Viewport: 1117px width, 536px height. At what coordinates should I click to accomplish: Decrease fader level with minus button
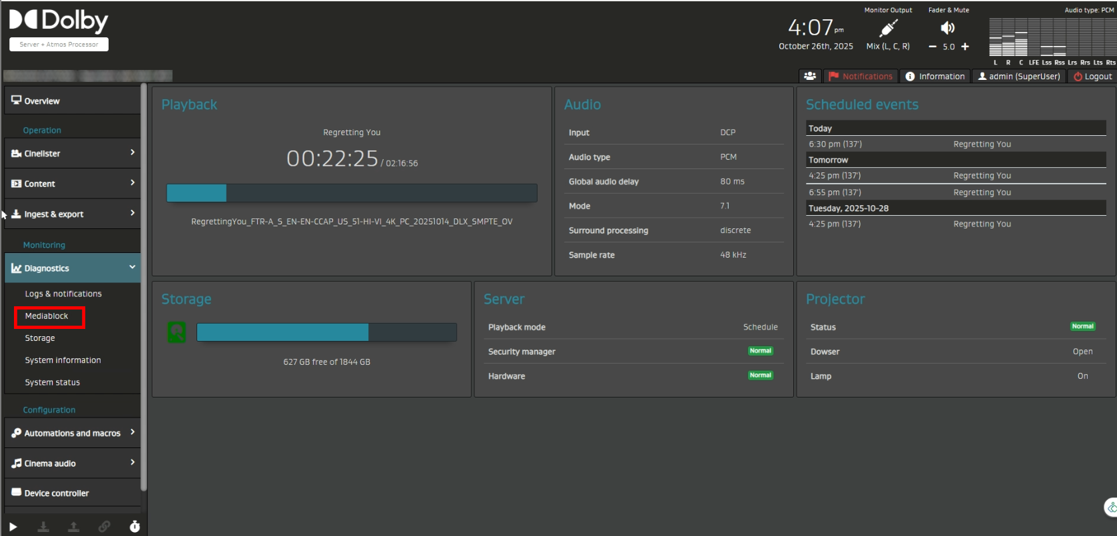(932, 47)
